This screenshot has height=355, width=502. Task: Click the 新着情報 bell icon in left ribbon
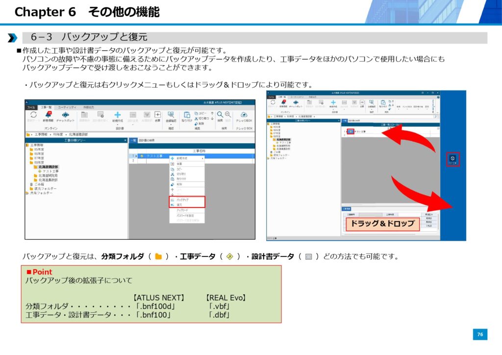(48, 115)
